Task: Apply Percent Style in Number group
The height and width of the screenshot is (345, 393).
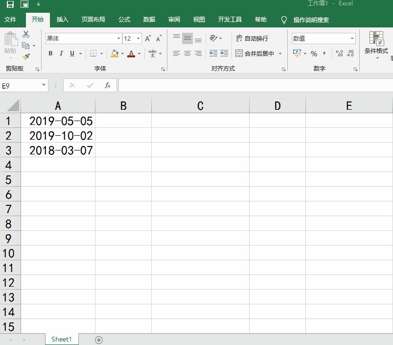Action: coord(314,54)
